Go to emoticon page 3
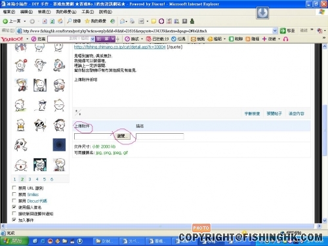328x246 pixels. (x=30, y=179)
